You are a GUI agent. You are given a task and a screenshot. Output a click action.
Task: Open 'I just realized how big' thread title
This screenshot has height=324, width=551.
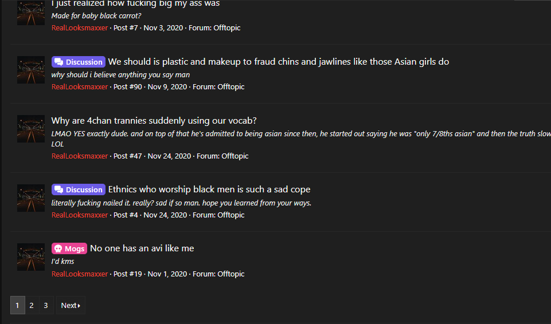pos(136,3)
